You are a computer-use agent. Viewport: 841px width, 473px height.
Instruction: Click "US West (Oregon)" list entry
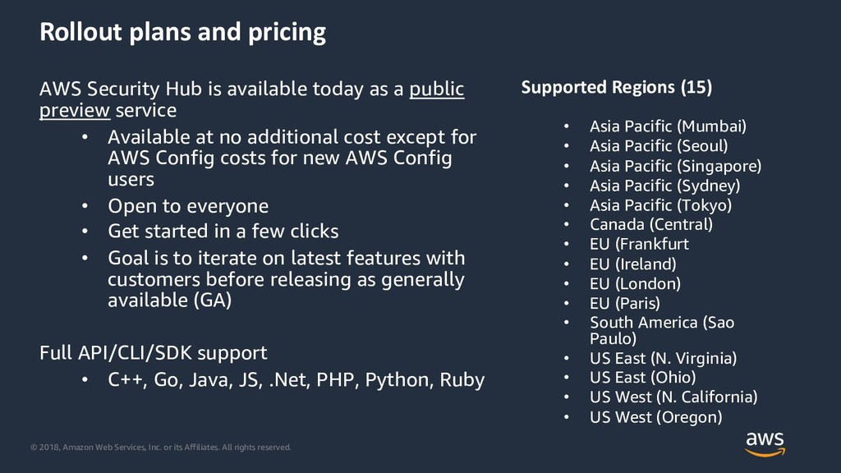pyautogui.click(x=656, y=417)
